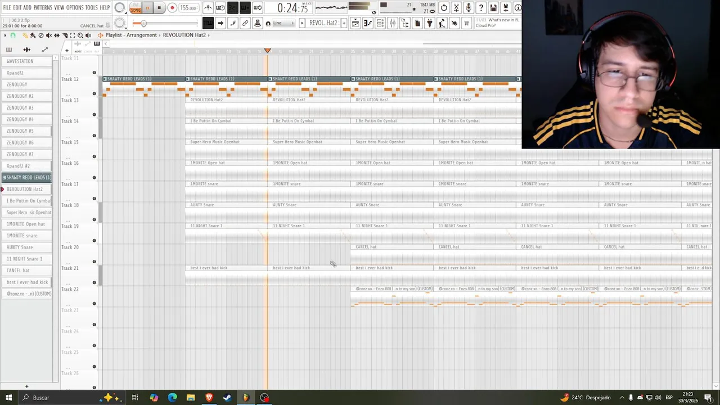Select the Paint brush tool
Viewport: 720px width, 405px height.
coord(33,35)
